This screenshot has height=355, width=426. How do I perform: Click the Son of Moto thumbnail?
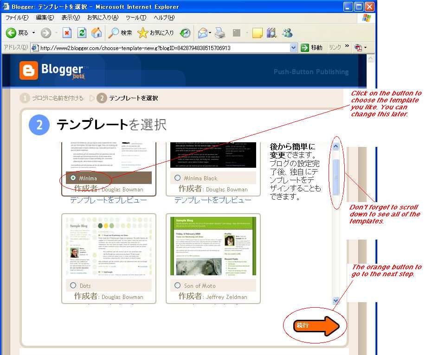tap(213, 246)
